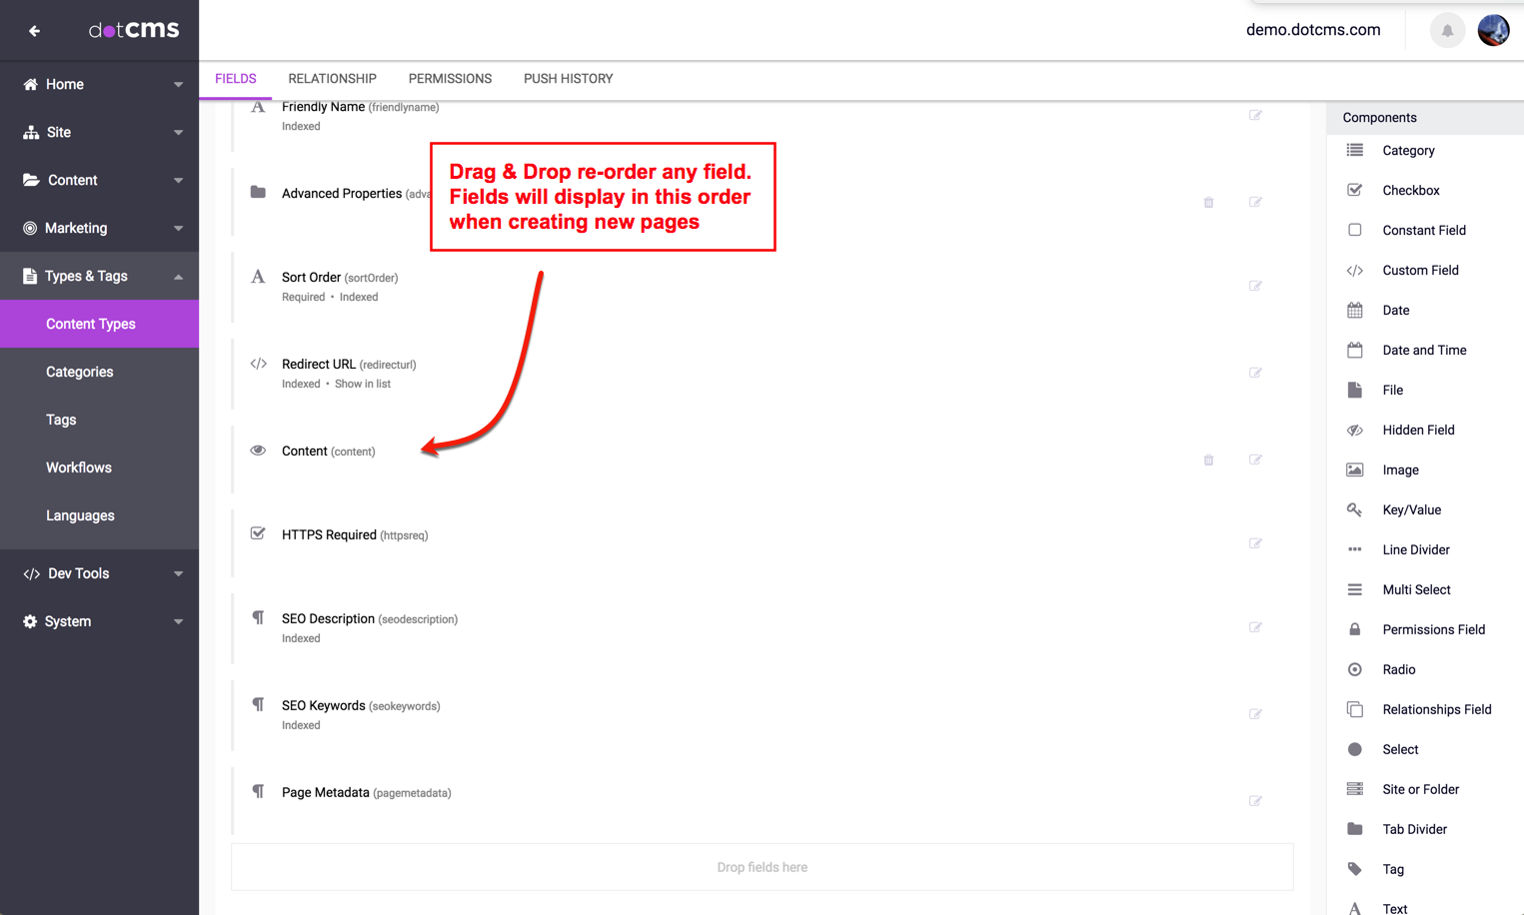The width and height of the screenshot is (1524, 915).
Task: Delete the Content field using trash icon
Action: (x=1208, y=460)
